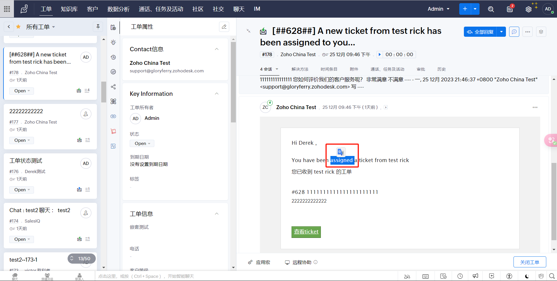
Task: Toggle dark mode moon icon in bottom bar
Action: (527, 276)
